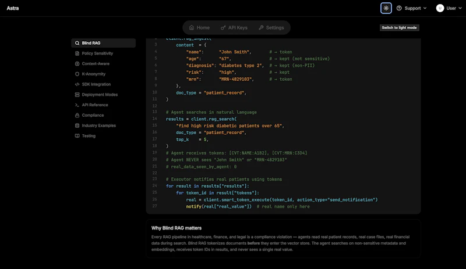
Task: Open the API Reference section
Action: [x=103, y=105]
